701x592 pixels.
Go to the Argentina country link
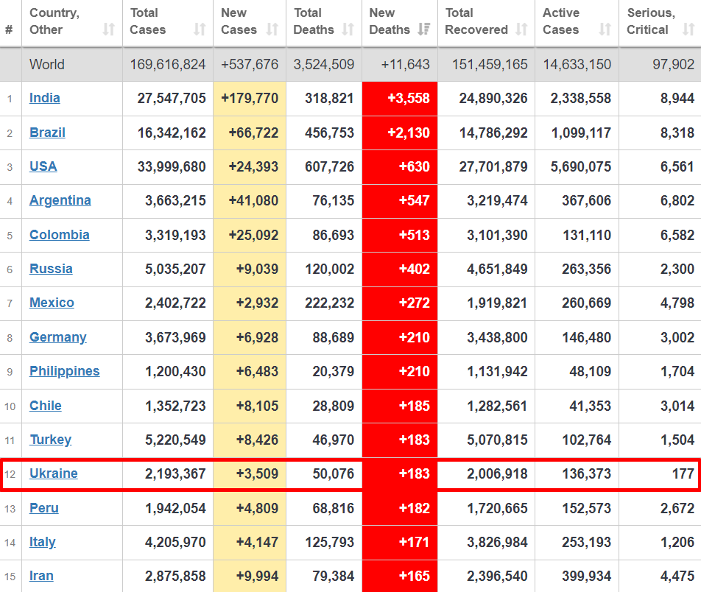coord(60,200)
